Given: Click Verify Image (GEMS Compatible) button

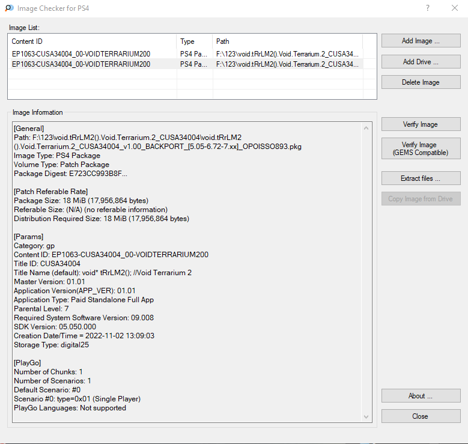Looking at the screenshot, I should (x=421, y=148).
